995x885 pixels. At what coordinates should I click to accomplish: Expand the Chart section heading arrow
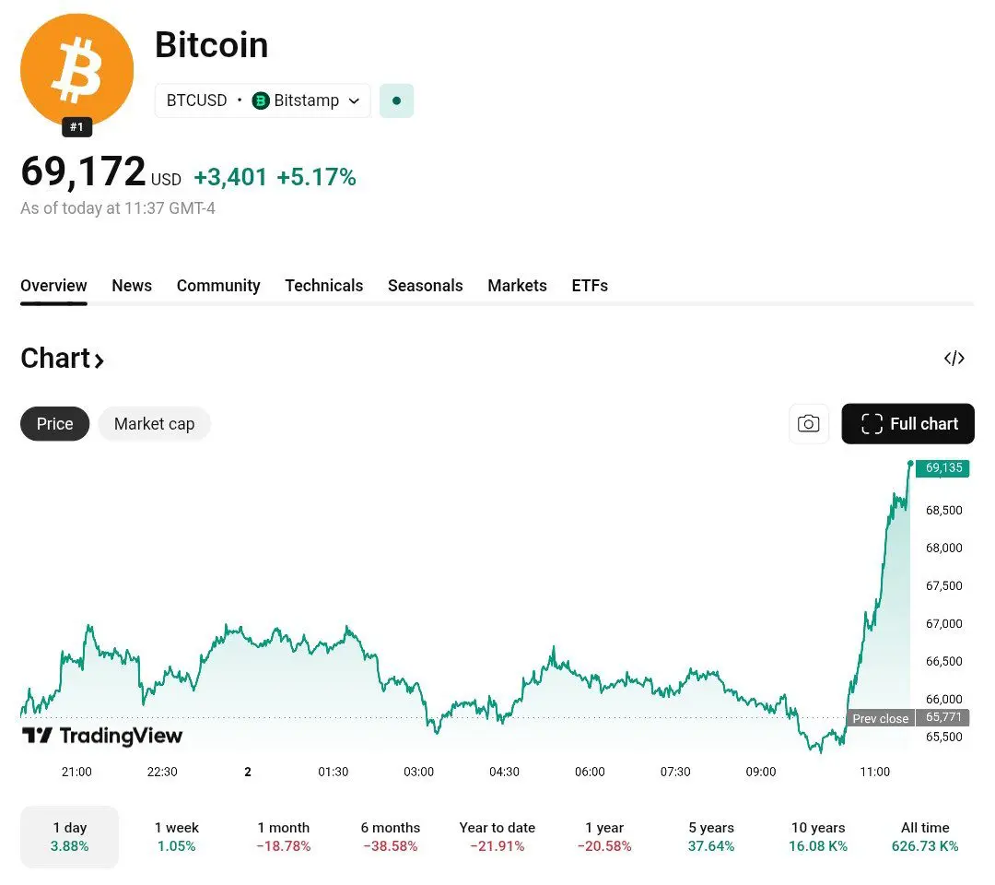(x=99, y=360)
